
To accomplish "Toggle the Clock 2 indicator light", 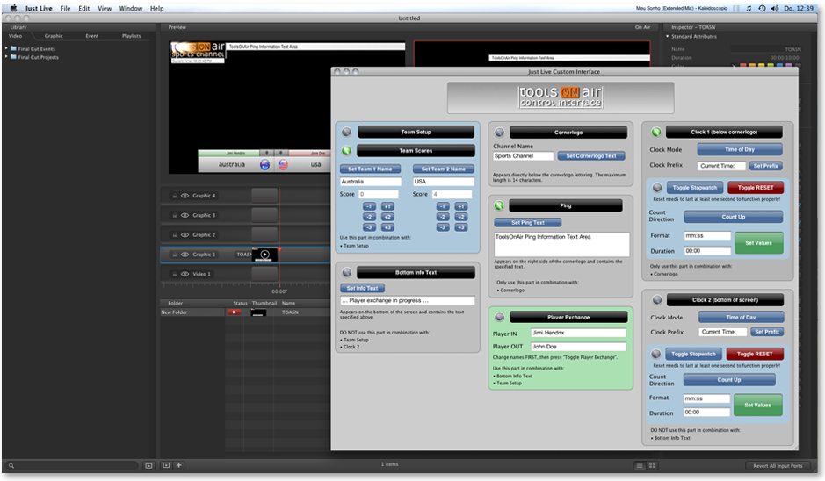I will [x=656, y=300].
